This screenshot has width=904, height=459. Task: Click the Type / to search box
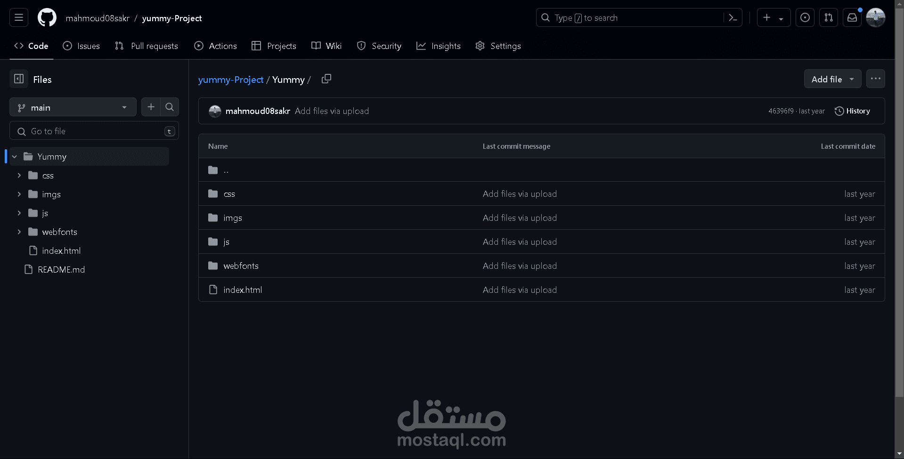(x=630, y=18)
